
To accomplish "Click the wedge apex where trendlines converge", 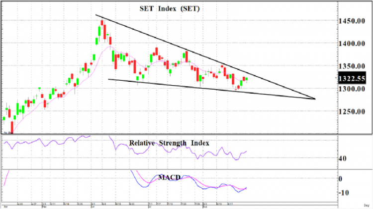I will 315,99.
